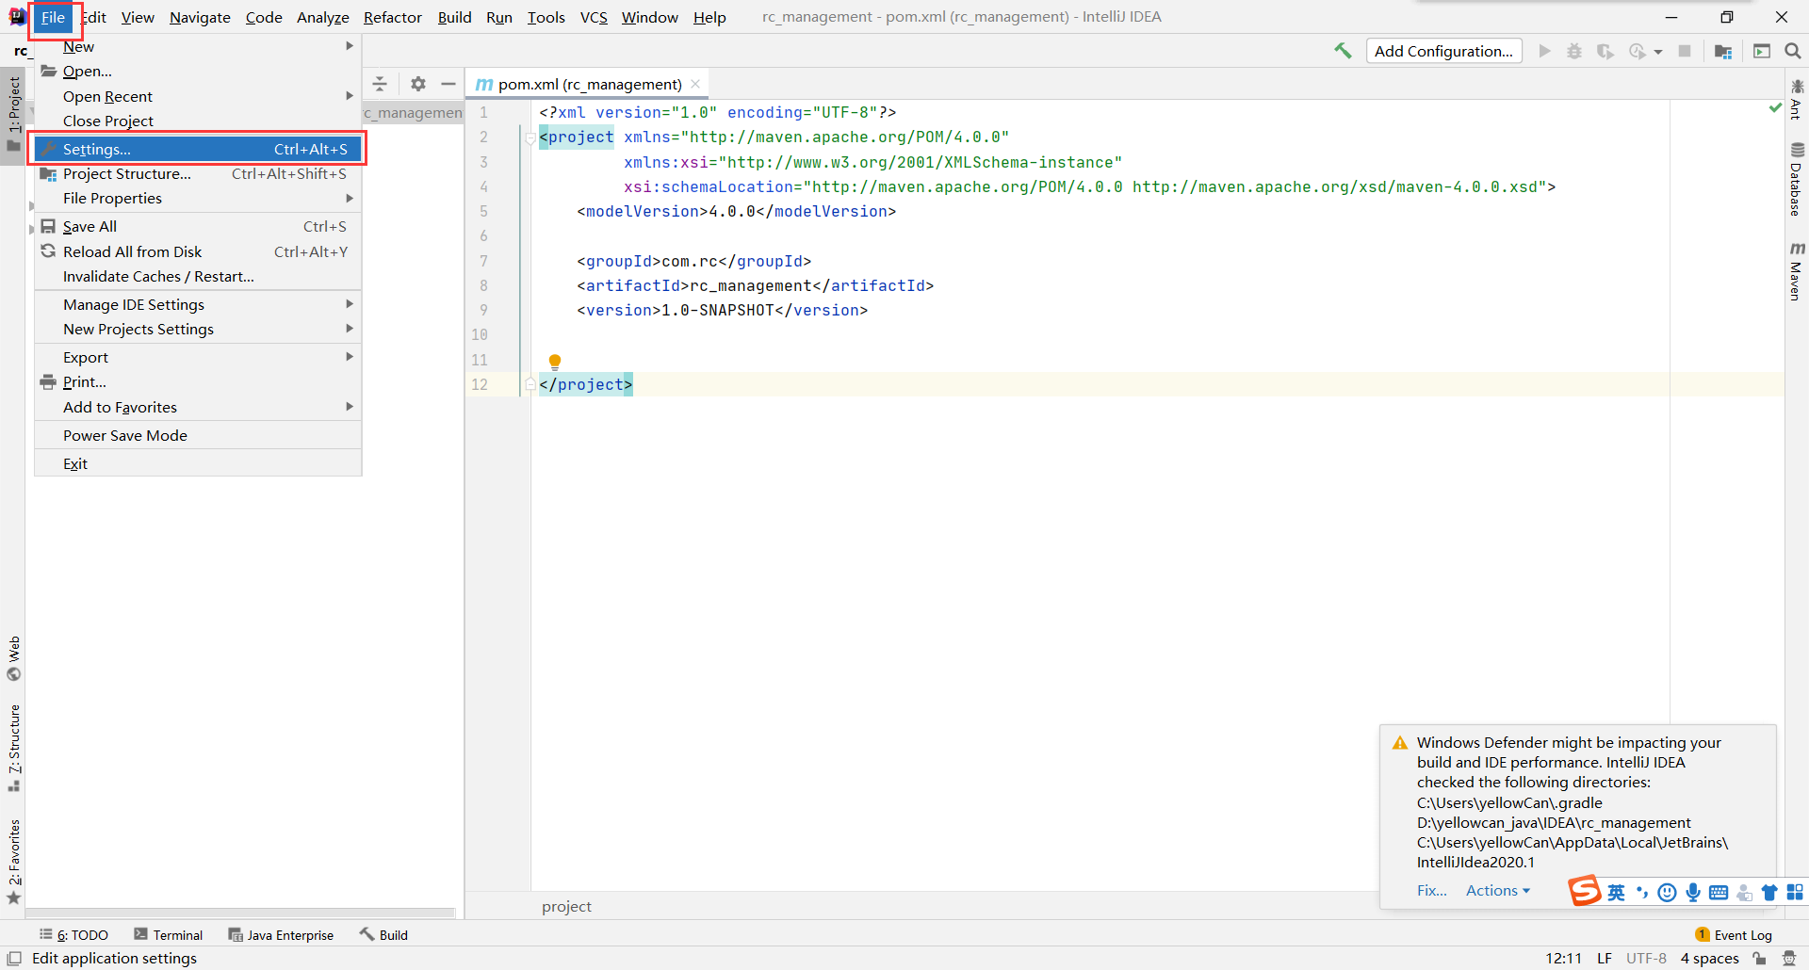
Task: Open the Maven tool window
Action: click(x=1797, y=272)
